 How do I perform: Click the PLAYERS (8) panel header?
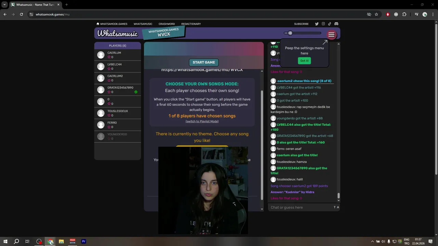click(117, 45)
